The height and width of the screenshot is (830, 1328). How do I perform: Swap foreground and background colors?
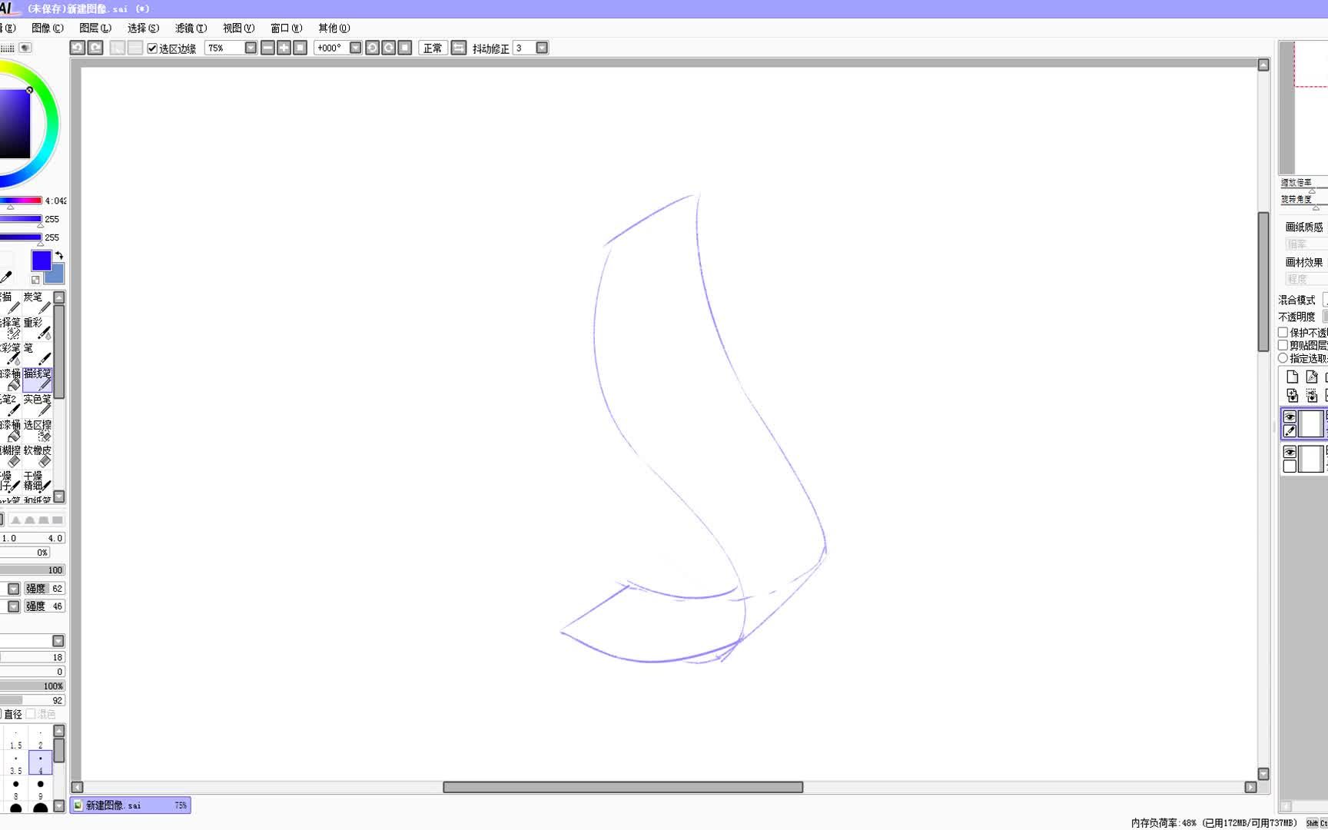[59, 255]
